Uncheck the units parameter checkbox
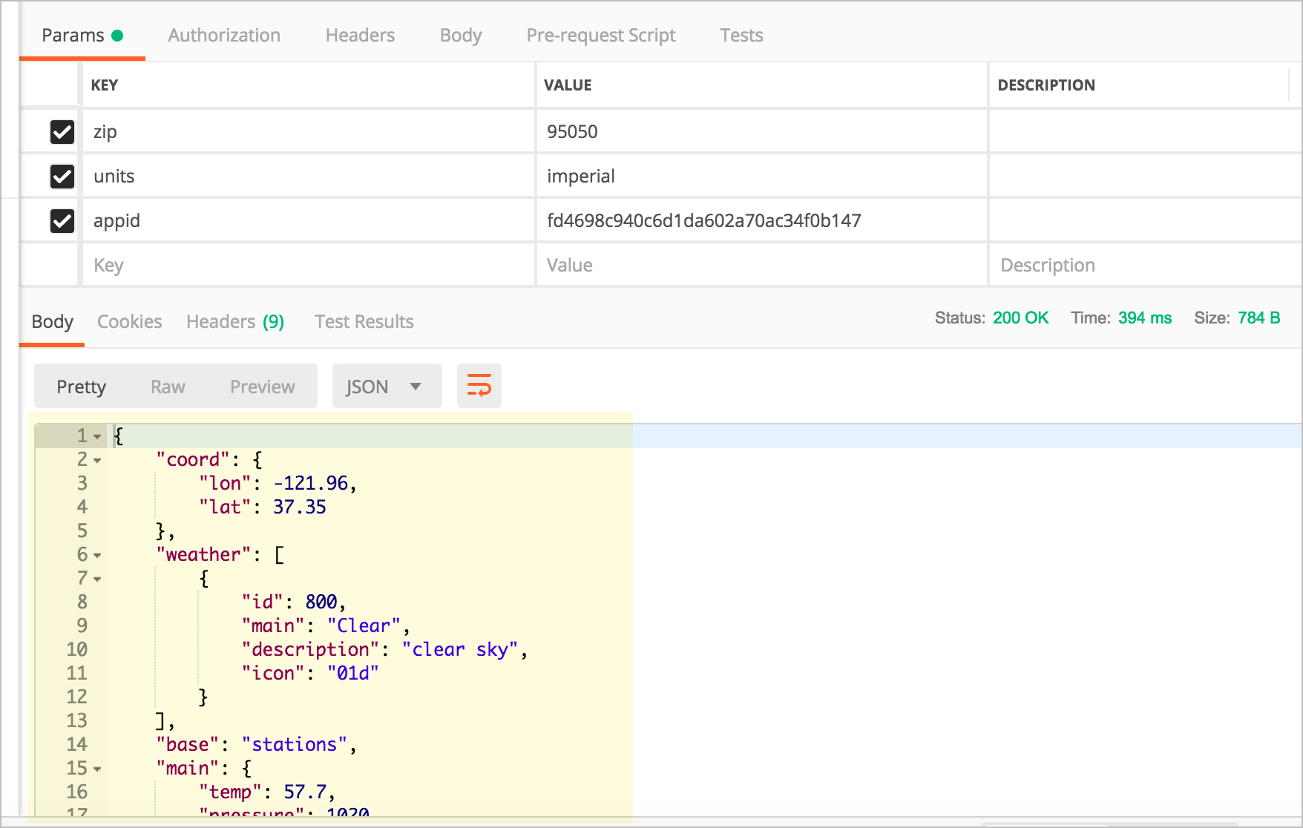 62,177
